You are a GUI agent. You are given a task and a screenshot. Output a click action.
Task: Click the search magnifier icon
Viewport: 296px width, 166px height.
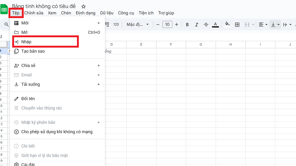6,25
